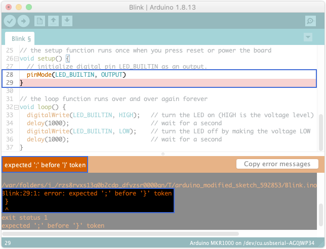Screen dimensions: 326x249
Task: Click the Upload arrow button
Action: [23, 21]
